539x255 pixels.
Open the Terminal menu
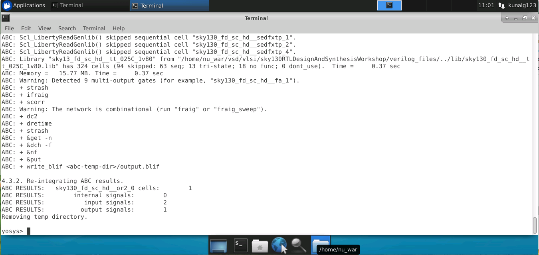[94, 28]
